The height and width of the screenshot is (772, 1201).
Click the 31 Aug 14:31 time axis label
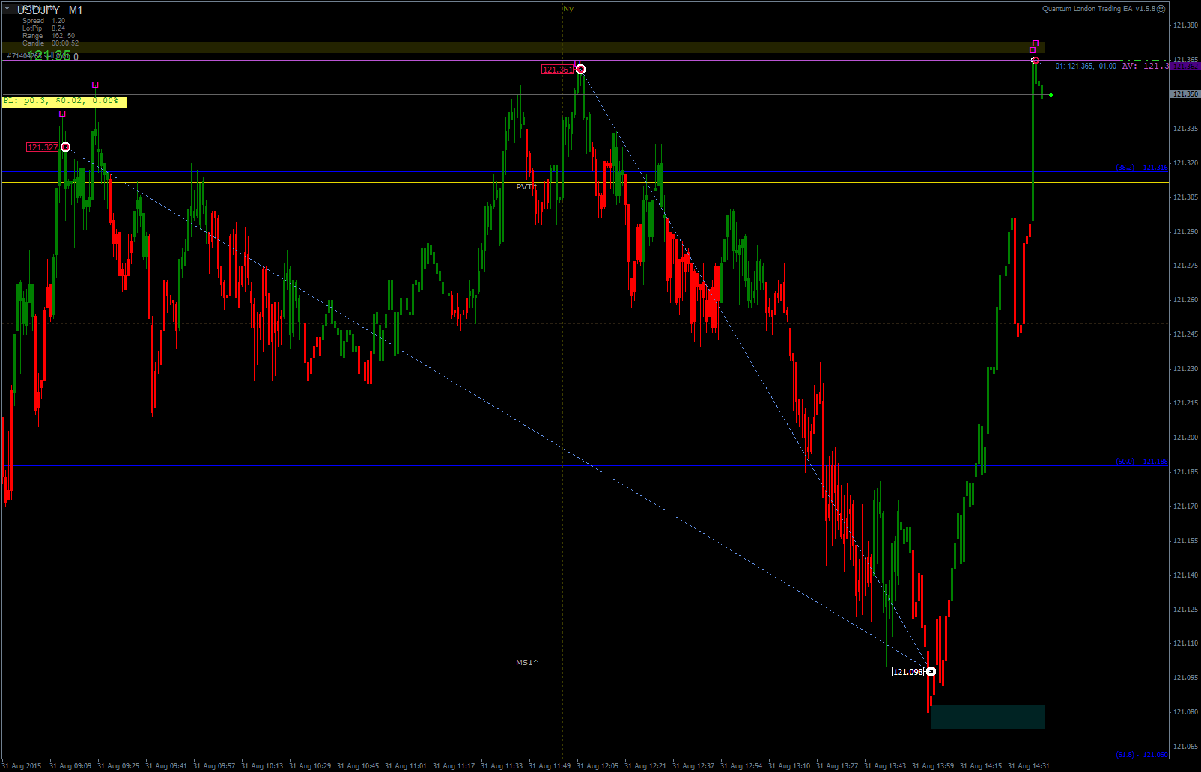pos(1029,766)
